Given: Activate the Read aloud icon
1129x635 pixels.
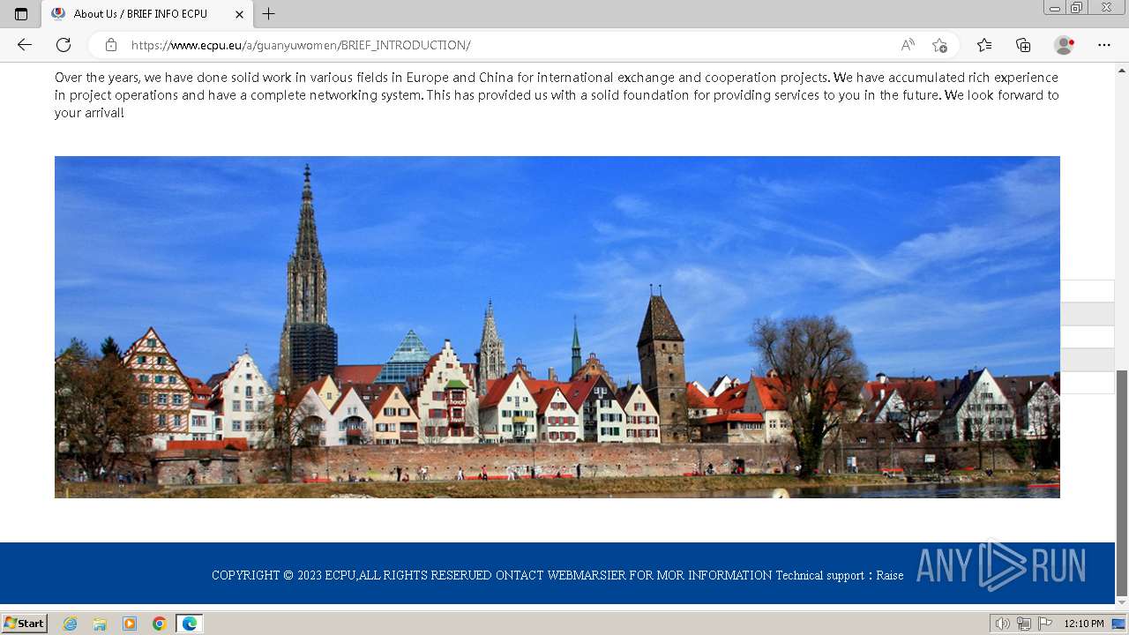Looking at the screenshot, I should [x=908, y=45].
